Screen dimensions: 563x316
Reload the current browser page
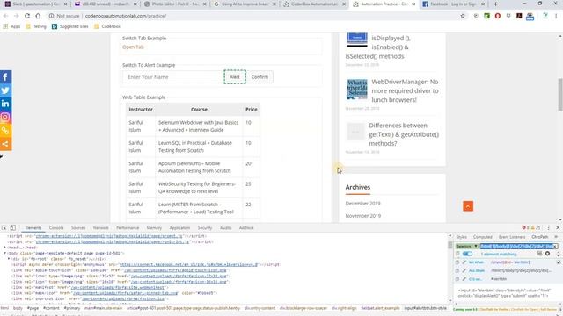point(27,16)
